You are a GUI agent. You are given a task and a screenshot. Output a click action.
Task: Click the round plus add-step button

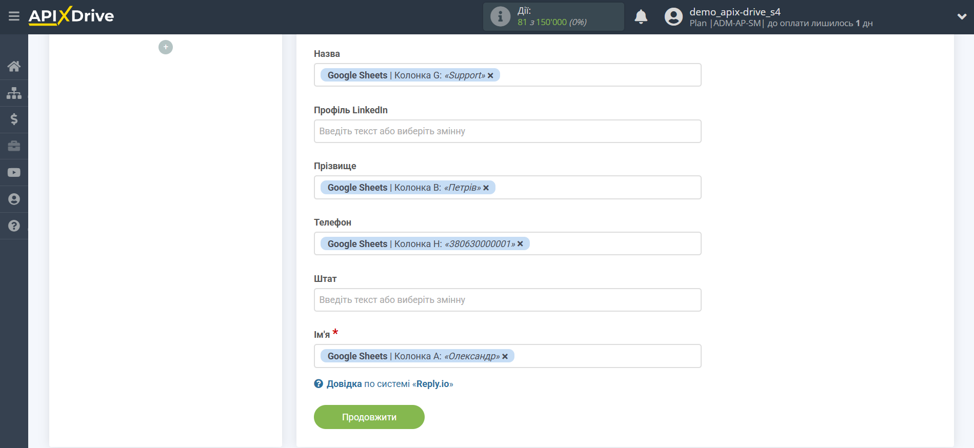(x=166, y=47)
